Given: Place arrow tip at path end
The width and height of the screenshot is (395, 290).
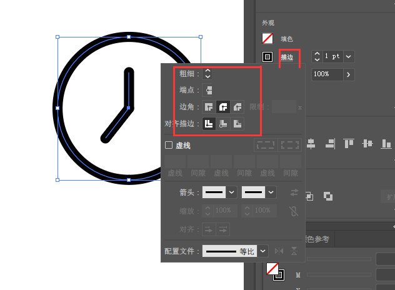Looking at the screenshot, I should [223, 229].
